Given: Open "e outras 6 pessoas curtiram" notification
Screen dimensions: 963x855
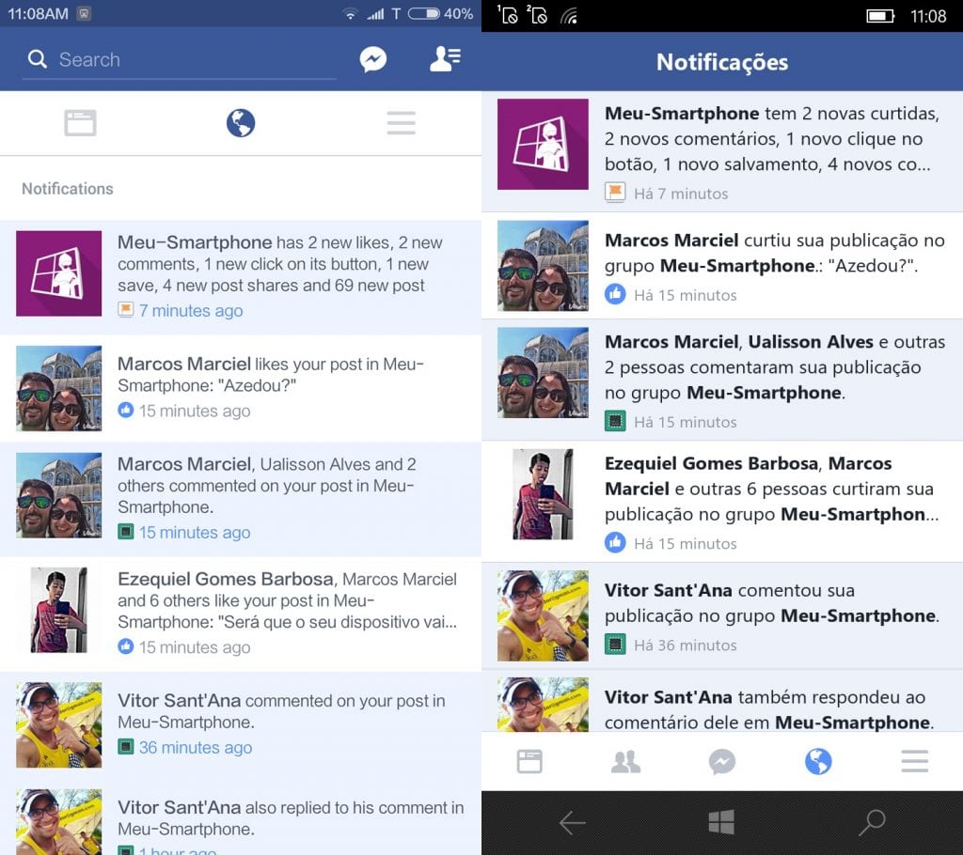Looking at the screenshot, I should click(x=722, y=502).
